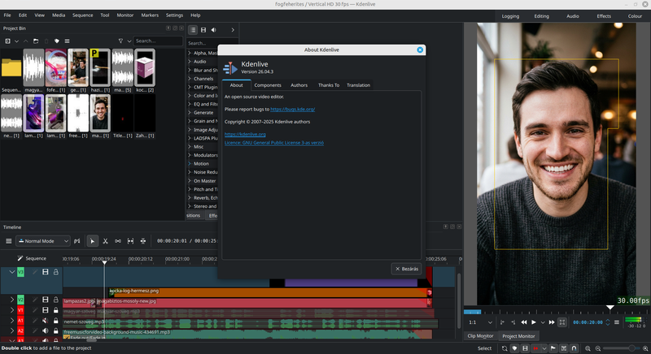Toggle snap magnet icon in status bar
651x354 pixels.
(574, 348)
